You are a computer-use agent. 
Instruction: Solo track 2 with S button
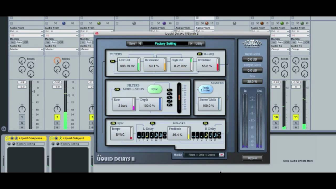(x=57, y=123)
